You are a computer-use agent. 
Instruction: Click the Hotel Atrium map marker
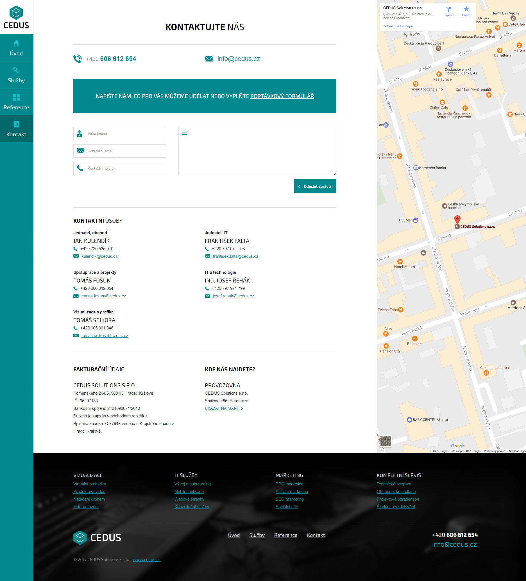[400, 262]
